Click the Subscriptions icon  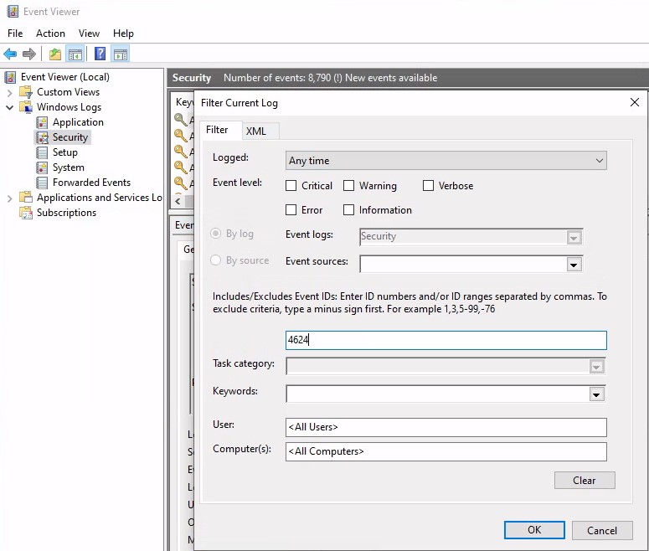(x=26, y=213)
